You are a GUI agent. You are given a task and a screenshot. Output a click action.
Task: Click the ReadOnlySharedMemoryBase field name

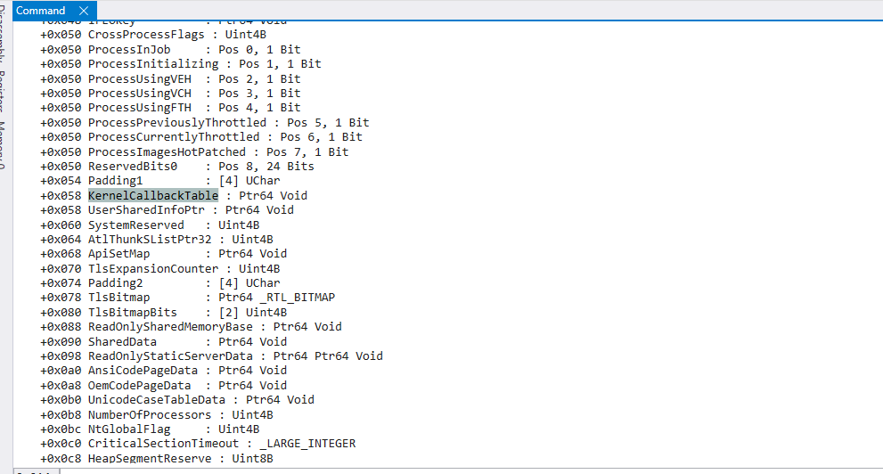169,327
